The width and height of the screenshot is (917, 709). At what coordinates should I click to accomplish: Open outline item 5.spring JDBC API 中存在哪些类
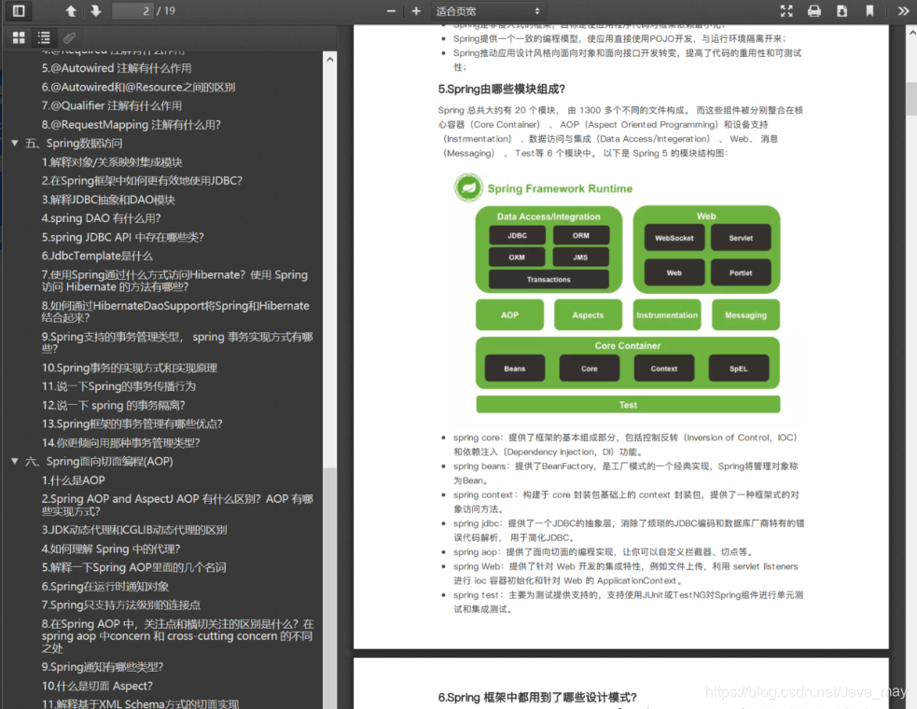(x=123, y=237)
